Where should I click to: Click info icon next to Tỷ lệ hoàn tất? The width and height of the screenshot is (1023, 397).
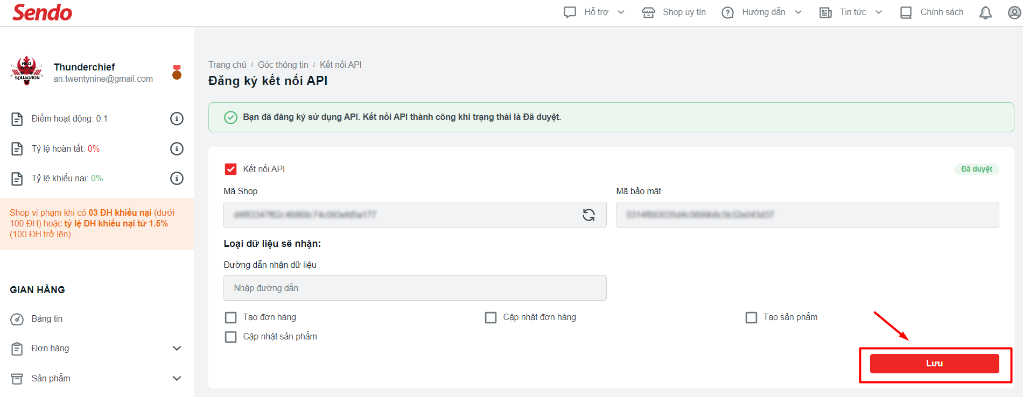pyautogui.click(x=177, y=148)
